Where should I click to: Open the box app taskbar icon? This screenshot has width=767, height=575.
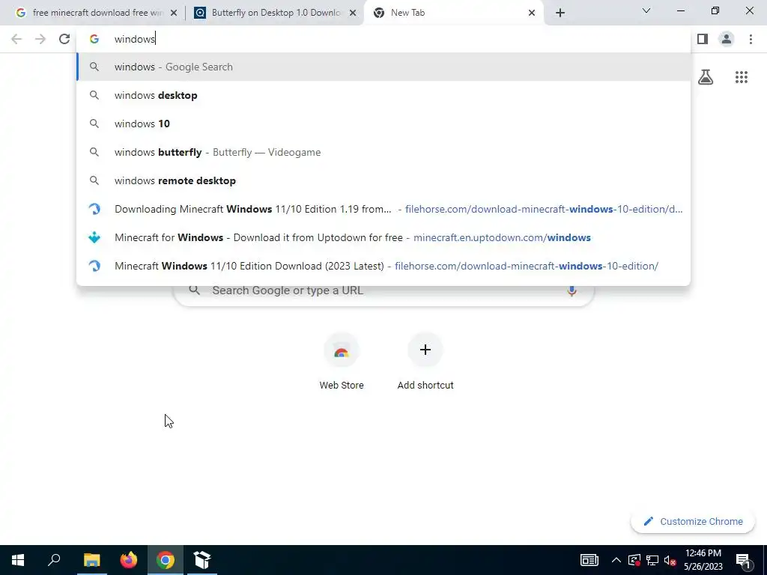pos(202,560)
